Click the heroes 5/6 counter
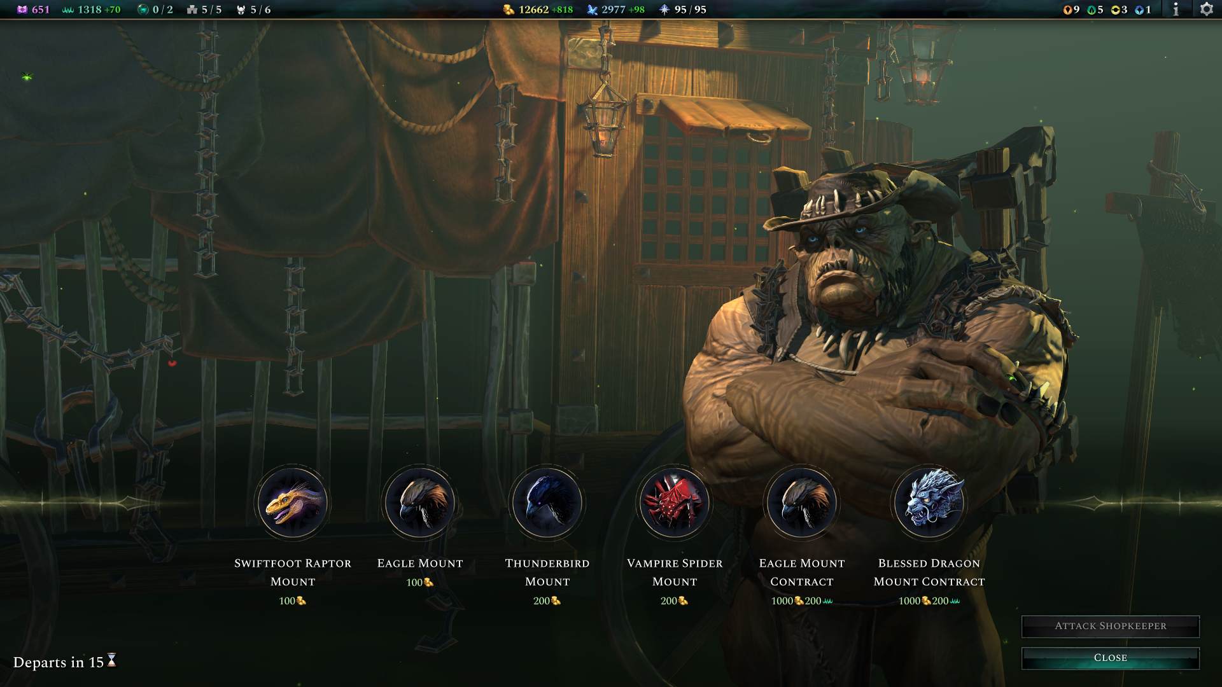The height and width of the screenshot is (687, 1222). [253, 10]
